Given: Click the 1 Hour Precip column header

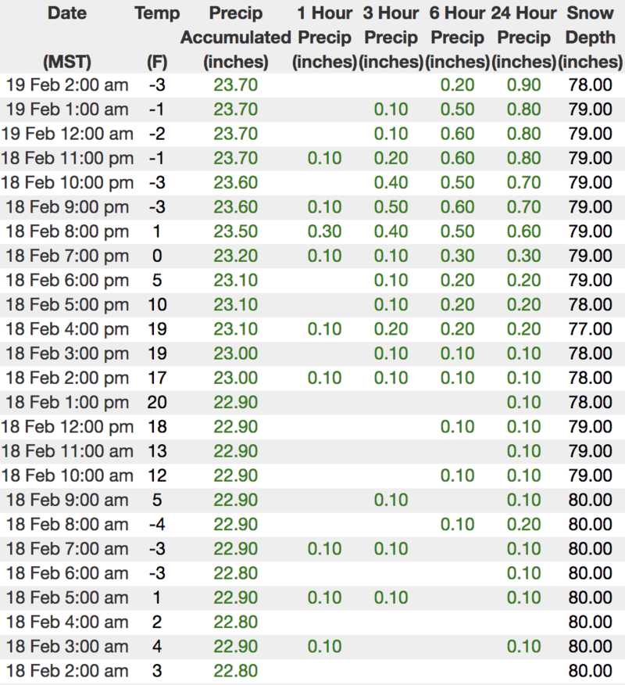Looking at the screenshot, I should (324, 37).
